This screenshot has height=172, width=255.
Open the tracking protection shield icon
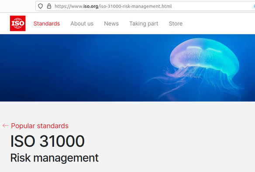click(x=40, y=6)
